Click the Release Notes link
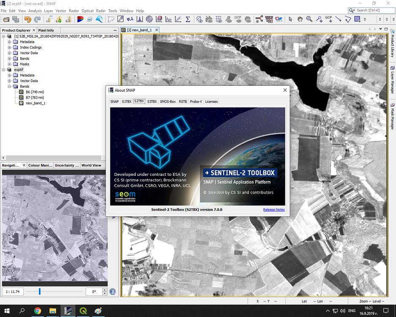Screen dimensions: 396x317 click(x=274, y=209)
